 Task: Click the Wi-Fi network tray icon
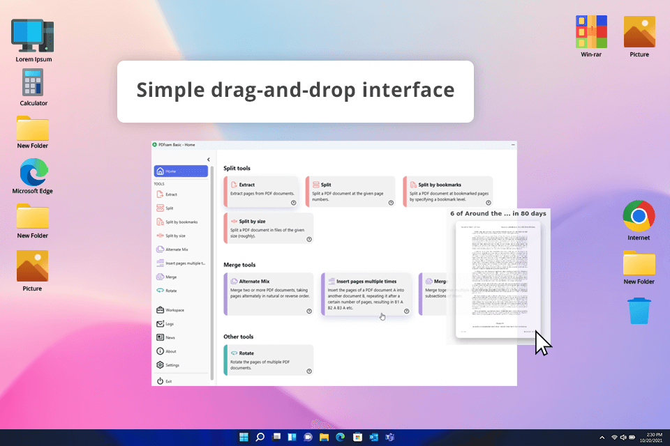point(614,438)
